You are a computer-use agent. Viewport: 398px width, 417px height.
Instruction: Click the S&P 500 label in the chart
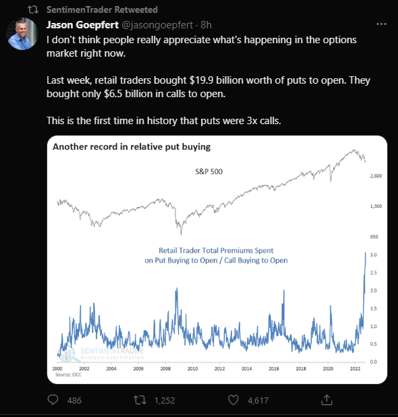[209, 171]
